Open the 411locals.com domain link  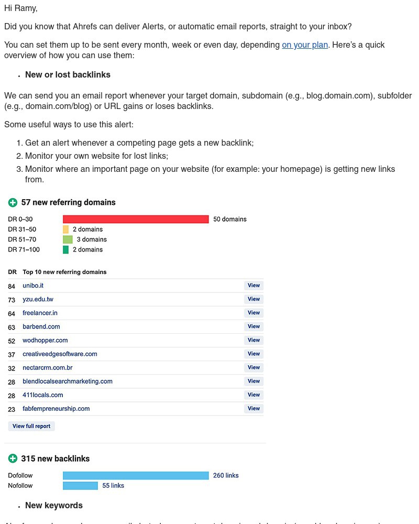click(42, 395)
